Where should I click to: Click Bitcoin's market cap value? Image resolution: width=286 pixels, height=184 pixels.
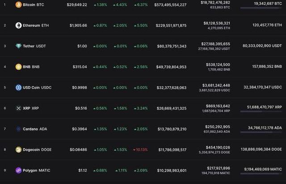170,4
